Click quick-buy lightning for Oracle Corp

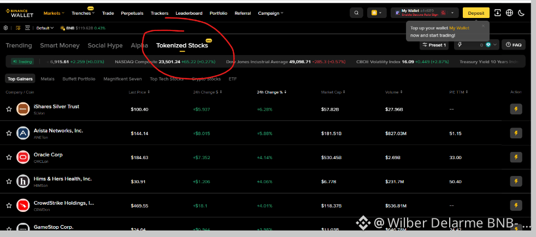[516, 157]
